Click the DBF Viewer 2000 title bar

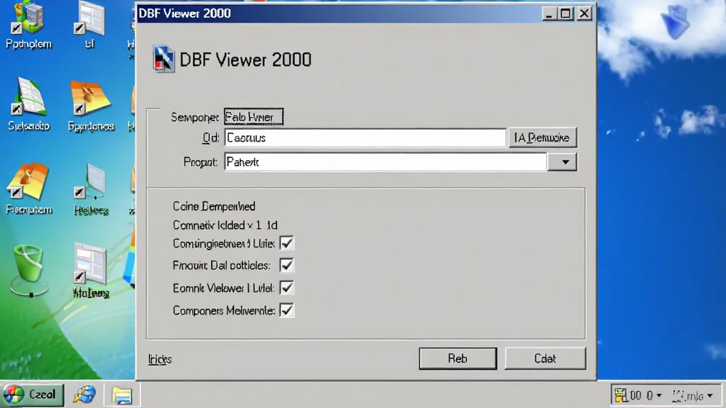(x=338, y=13)
